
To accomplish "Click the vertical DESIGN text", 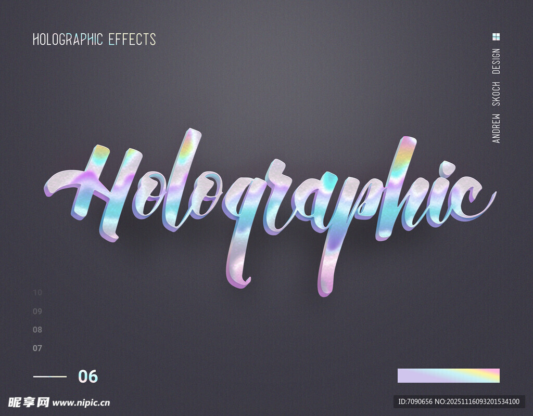I will [x=496, y=61].
